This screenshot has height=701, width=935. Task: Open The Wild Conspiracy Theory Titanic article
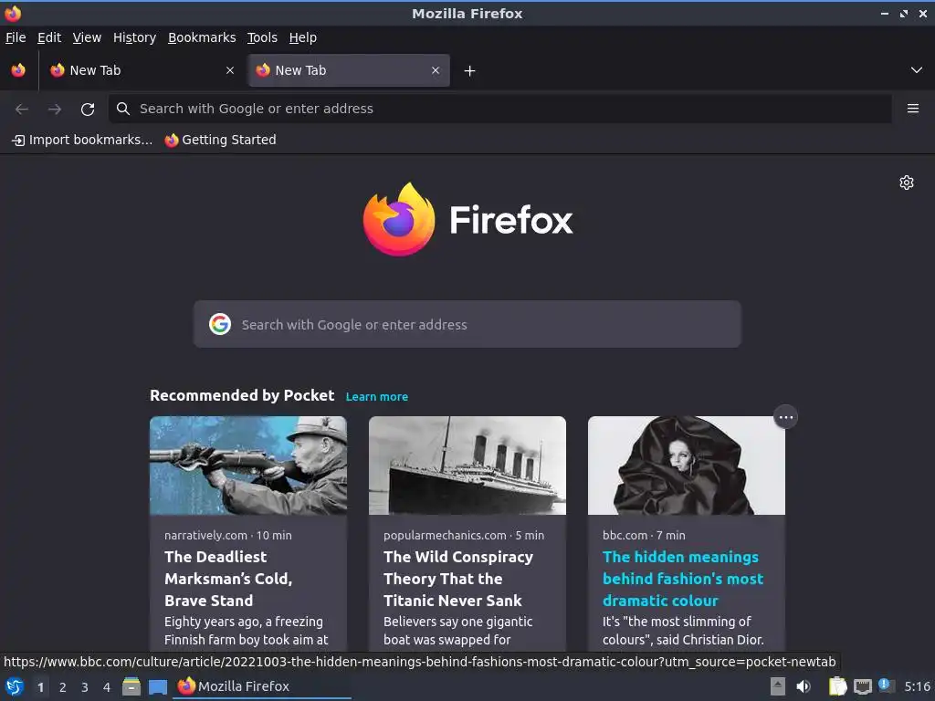tap(458, 578)
